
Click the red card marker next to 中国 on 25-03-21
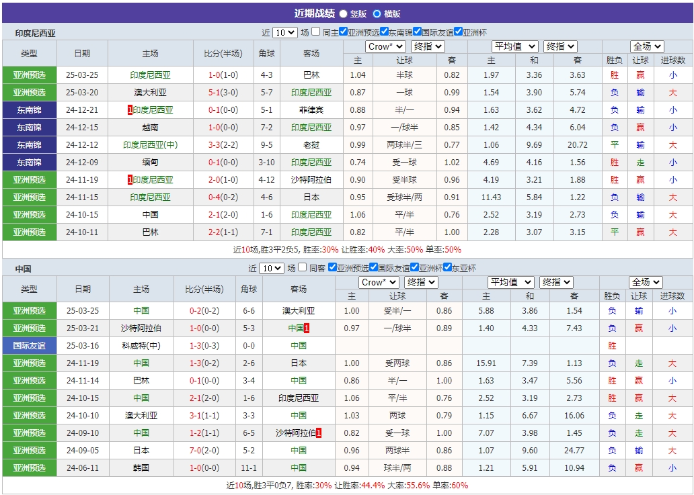[308, 328]
